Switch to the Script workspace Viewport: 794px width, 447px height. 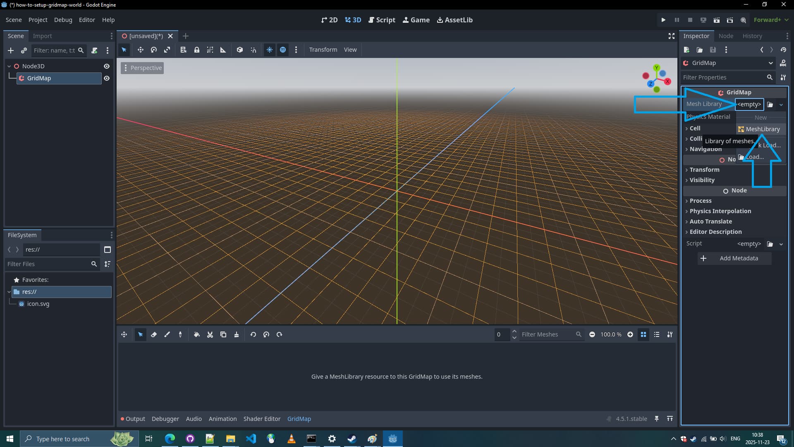[382, 20]
